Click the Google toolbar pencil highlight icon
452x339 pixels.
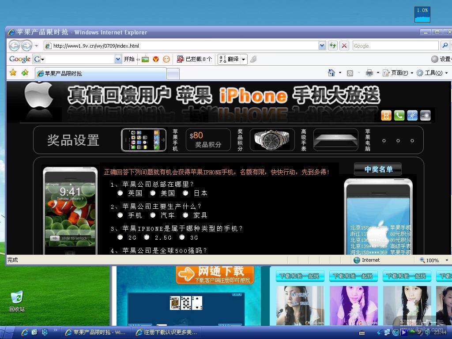coord(253,59)
